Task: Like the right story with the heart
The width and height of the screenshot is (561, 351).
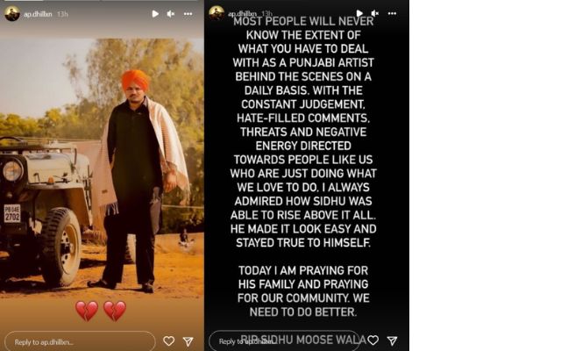Action: click(x=373, y=340)
